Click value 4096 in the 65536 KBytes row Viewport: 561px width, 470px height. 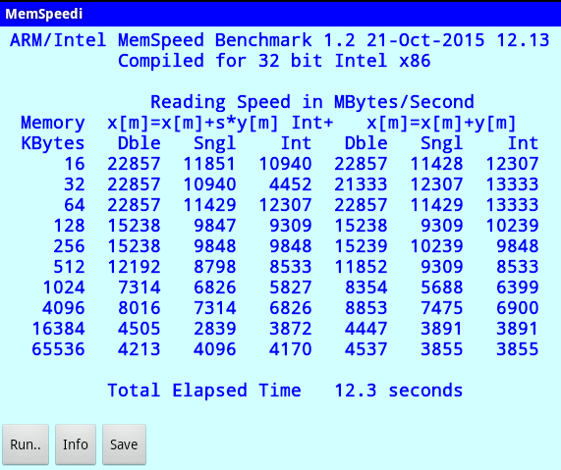pyautogui.click(x=214, y=349)
